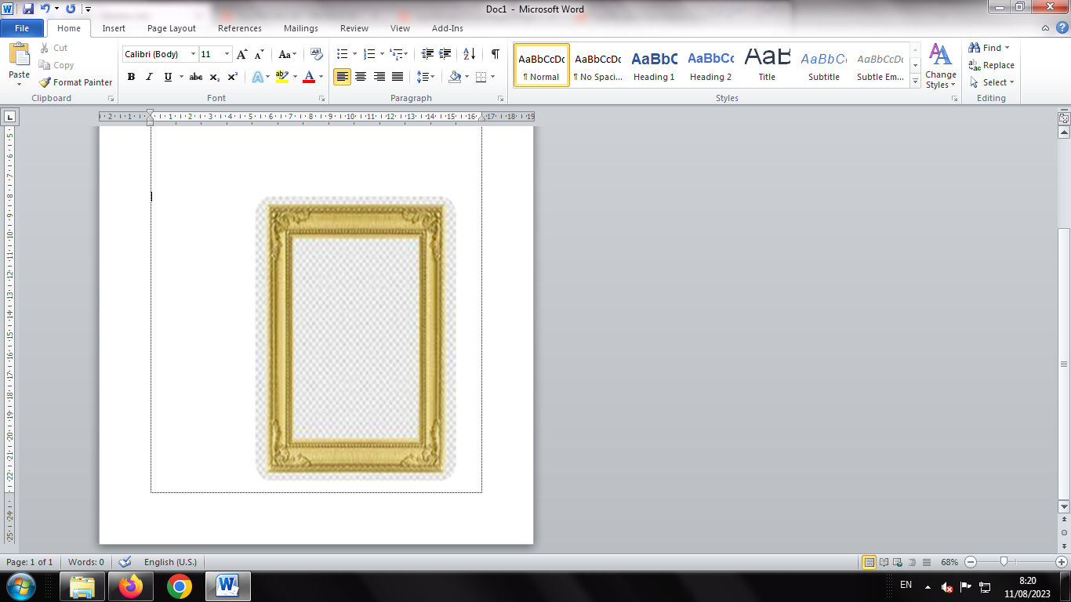Viewport: 1071px width, 602px height.
Task: Expand the Paste options arrow
Action: click(x=19, y=85)
